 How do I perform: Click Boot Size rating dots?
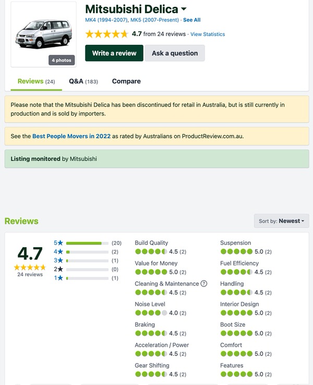[236, 333]
